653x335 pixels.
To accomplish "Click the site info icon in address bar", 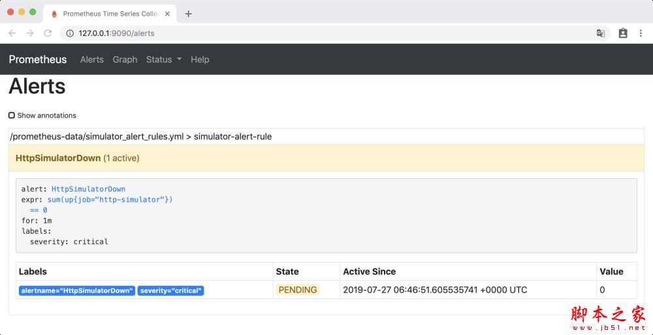I will click(x=70, y=33).
